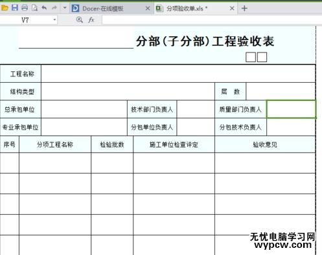The height and width of the screenshot is (255, 322).
Task: Expand the quick access toolbar dropdown
Action: point(64,8)
